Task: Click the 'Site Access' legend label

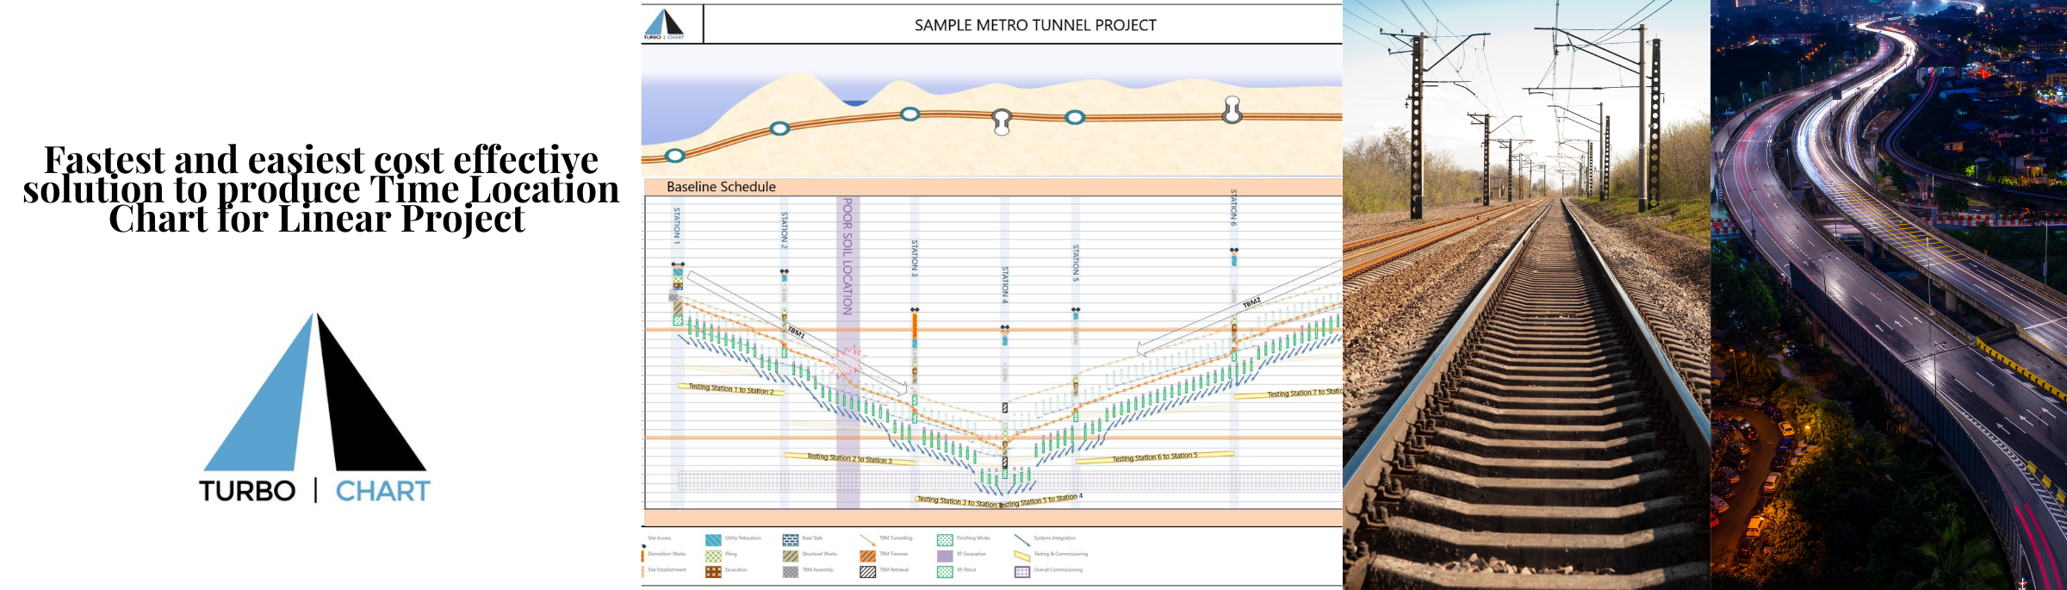Action: point(659,538)
